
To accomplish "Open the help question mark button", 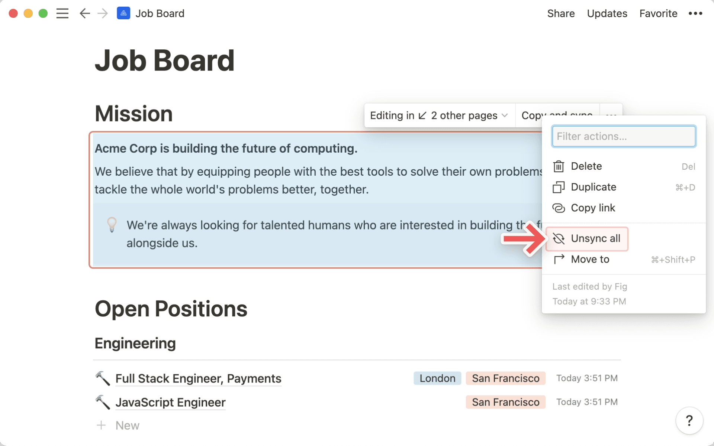I will point(689,421).
